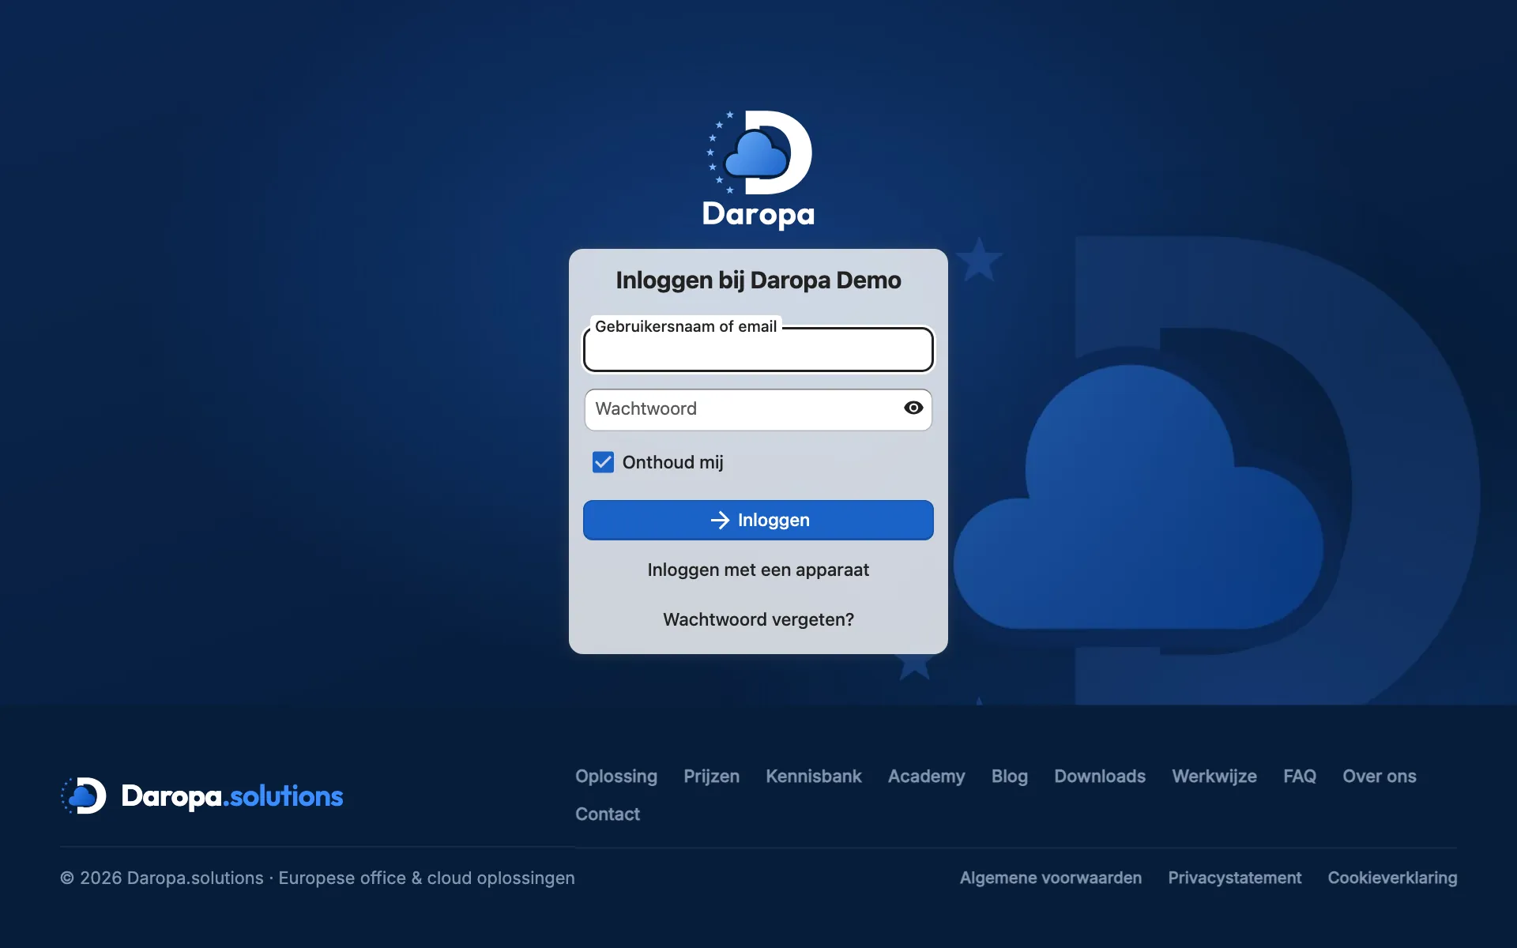1517x948 pixels.
Task: Go to Prijzen in footer
Action: (712, 777)
